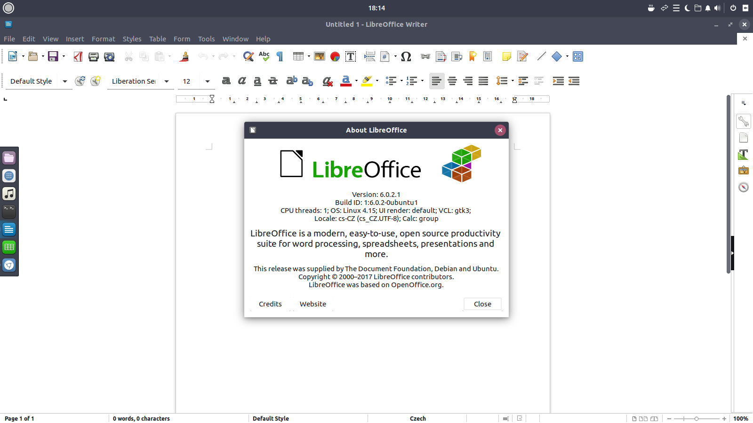Apply the yellow Highlighting Color swatch
The height and width of the screenshot is (423, 753).
point(367,81)
